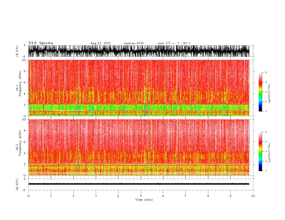Screen dimensions: 285x220
Task: Click the time axis tick label '5'
Action: 141,196
